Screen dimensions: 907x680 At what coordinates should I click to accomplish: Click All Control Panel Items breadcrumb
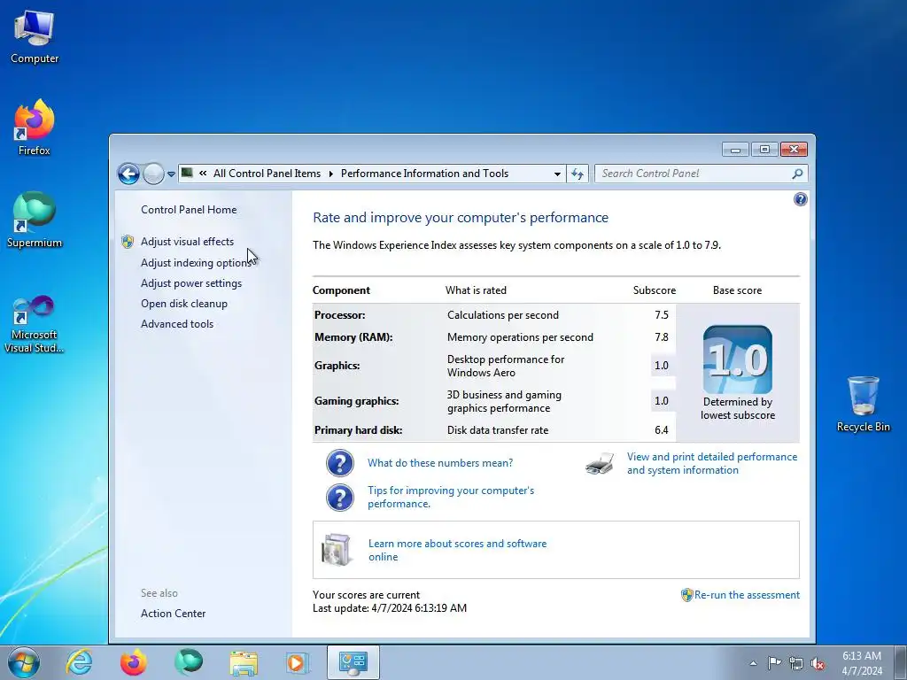(x=267, y=174)
